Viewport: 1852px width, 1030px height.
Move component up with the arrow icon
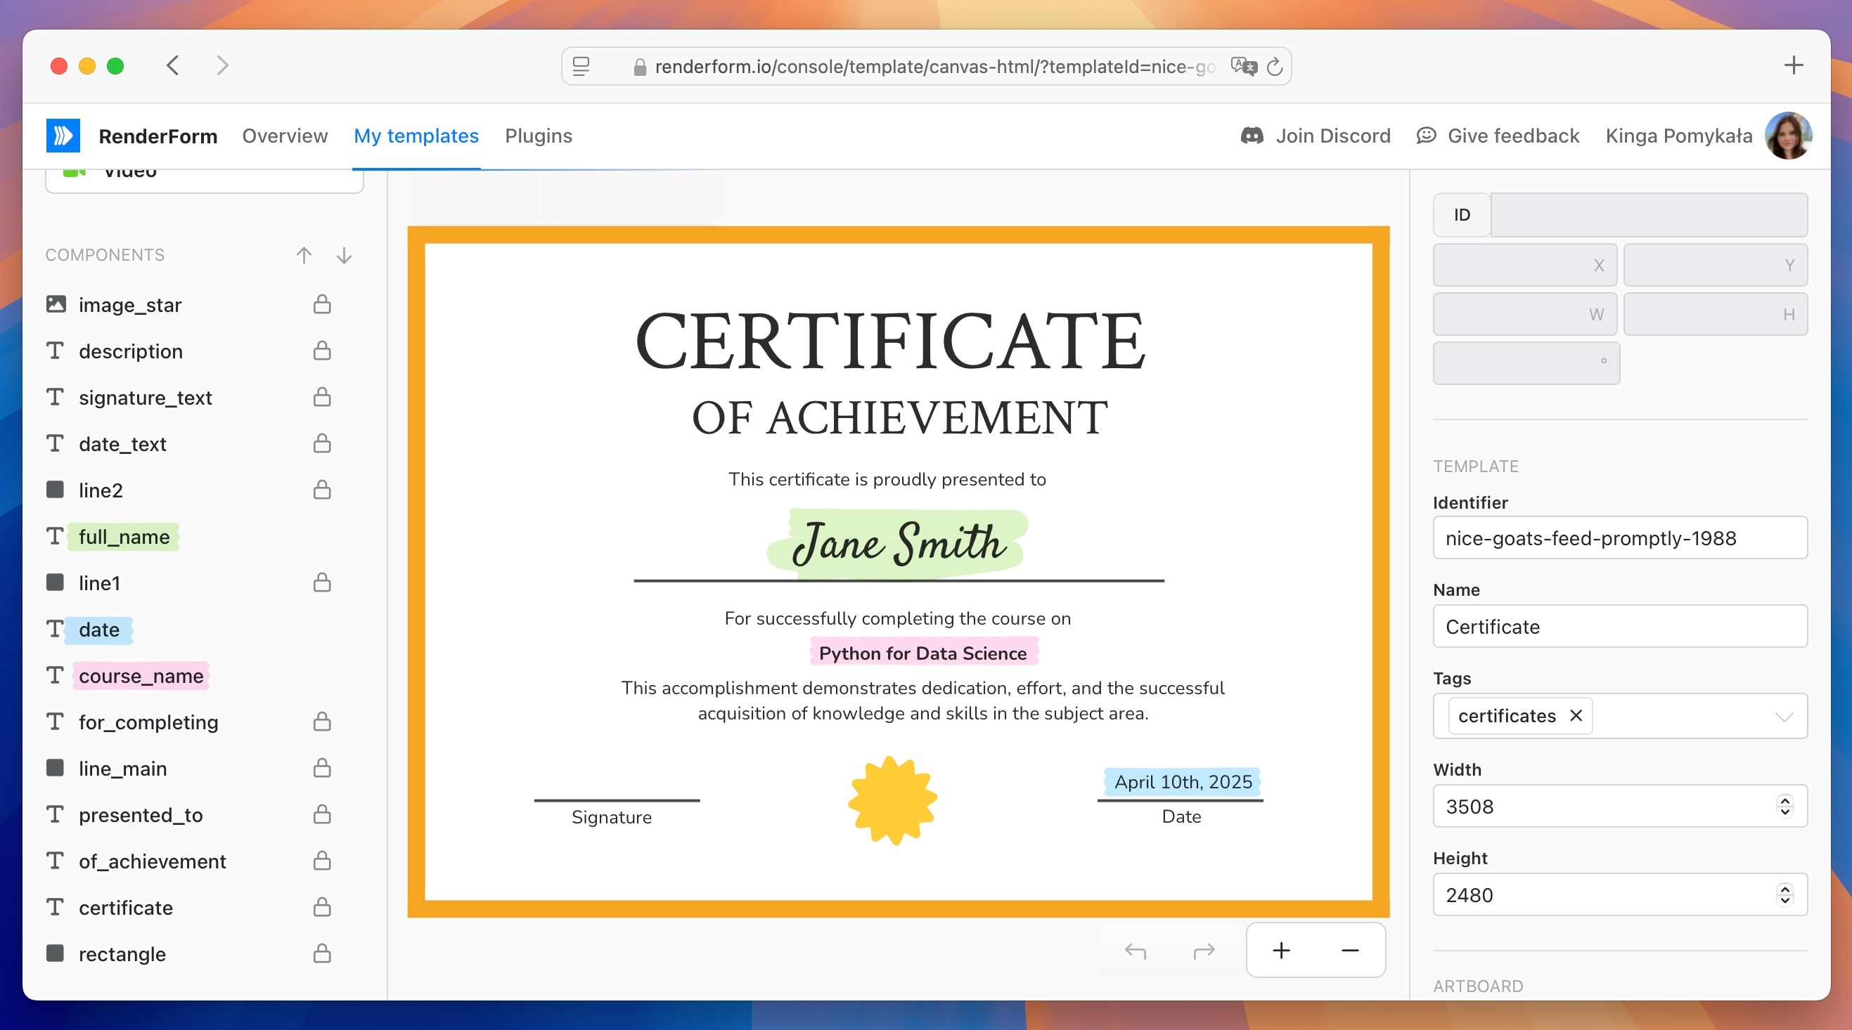(304, 255)
